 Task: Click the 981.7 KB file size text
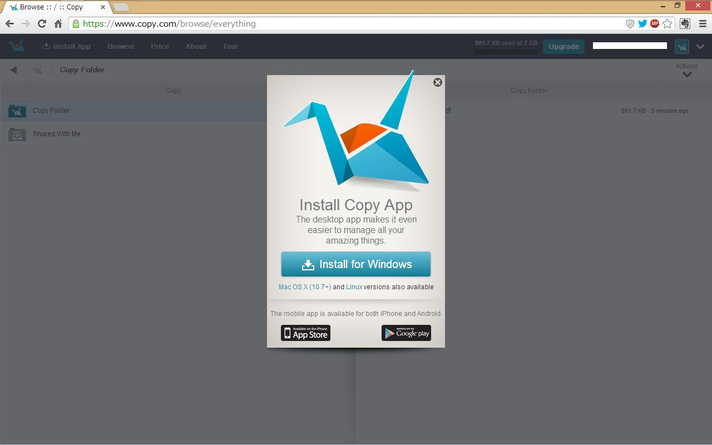click(x=634, y=111)
